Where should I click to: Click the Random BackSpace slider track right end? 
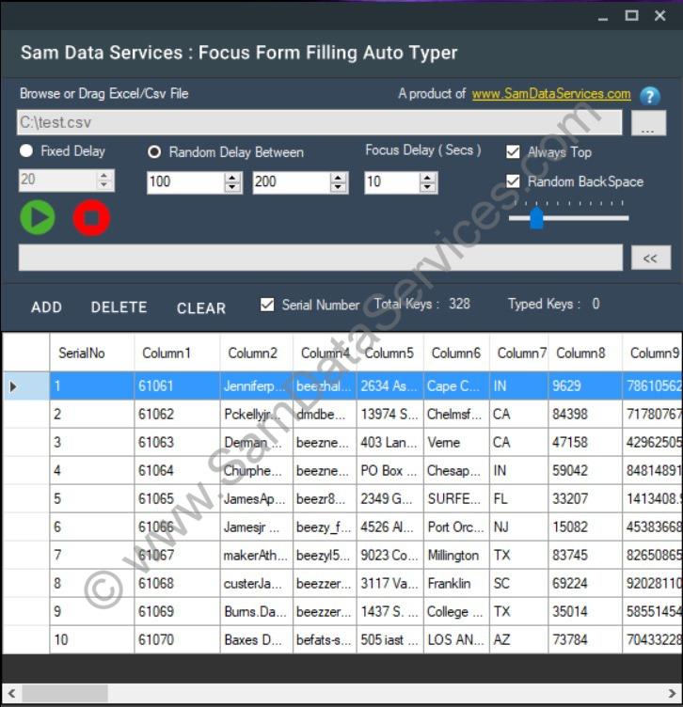click(x=625, y=218)
